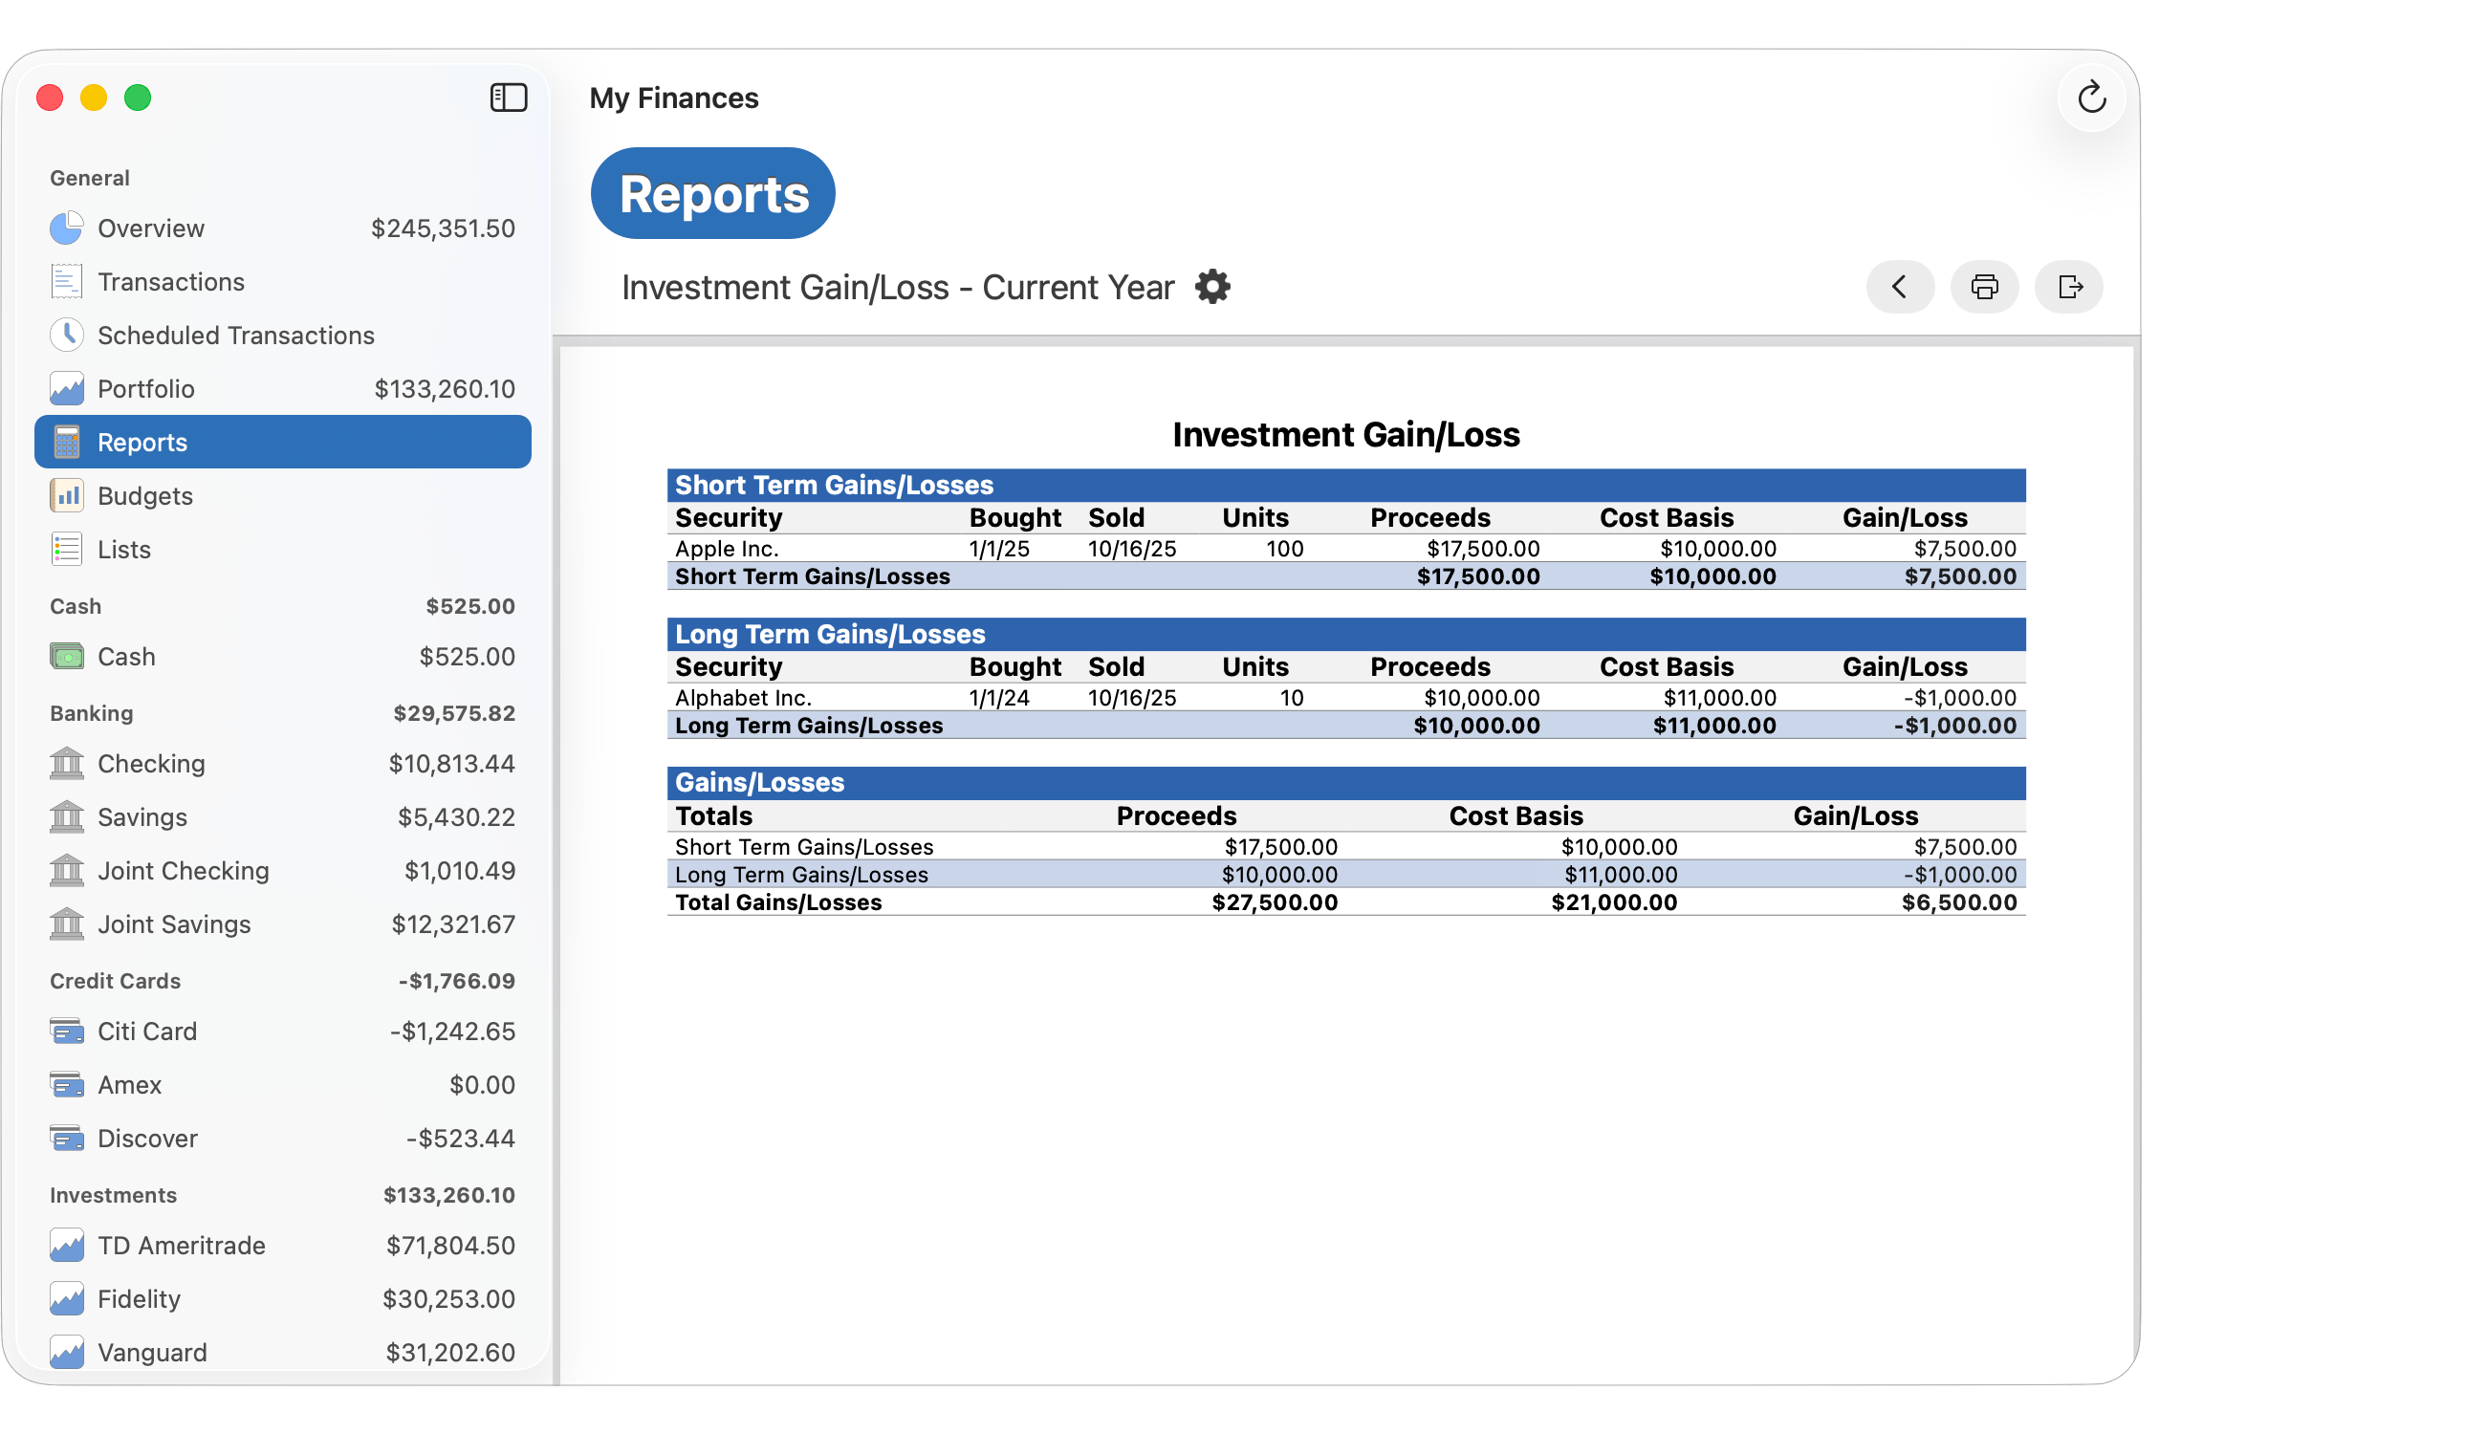Open the Budgets section

point(144,495)
